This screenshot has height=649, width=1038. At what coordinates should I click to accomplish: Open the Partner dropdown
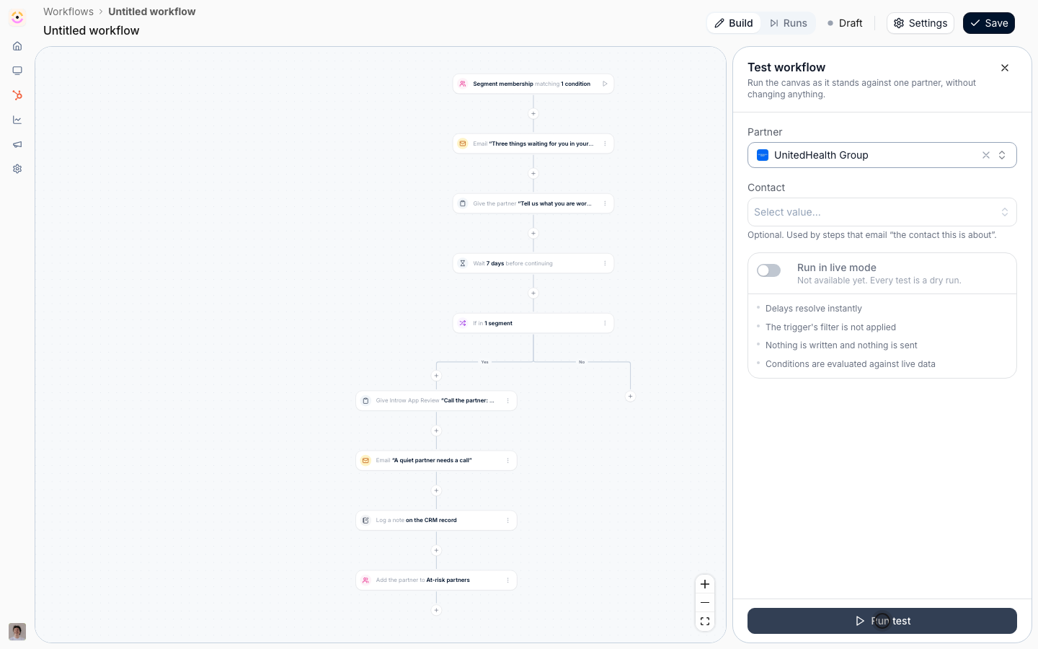point(882,155)
